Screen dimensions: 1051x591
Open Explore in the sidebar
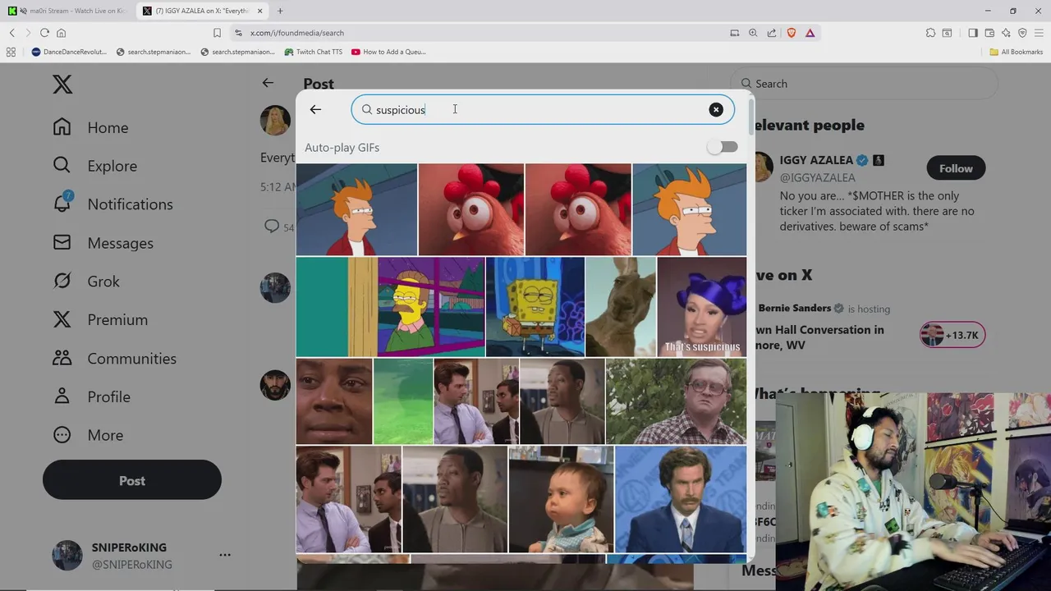click(95, 166)
